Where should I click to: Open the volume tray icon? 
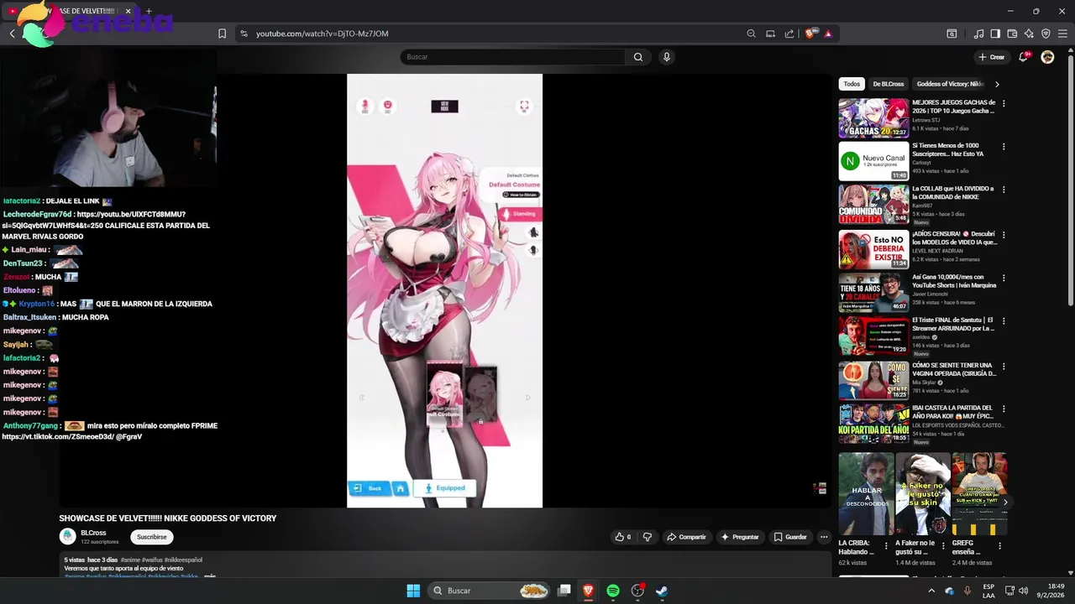pos(1023,591)
